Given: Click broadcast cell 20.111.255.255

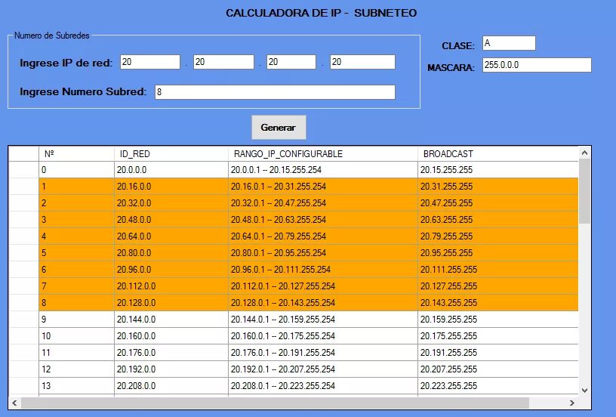Looking at the screenshot, I should coord(498,270).
